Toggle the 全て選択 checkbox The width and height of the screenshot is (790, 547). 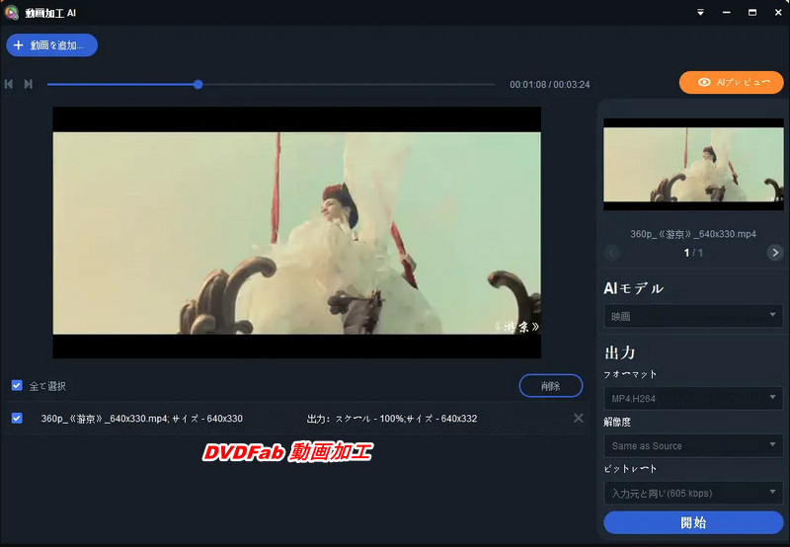[17, 385]
